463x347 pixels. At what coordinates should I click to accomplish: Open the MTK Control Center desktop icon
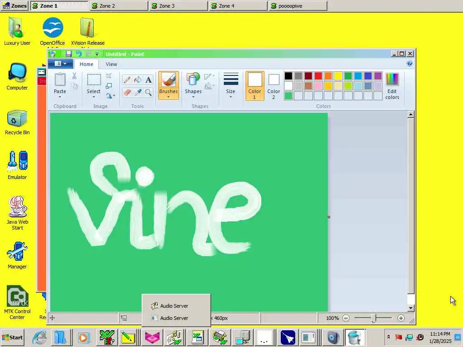[x=17, y=302]
